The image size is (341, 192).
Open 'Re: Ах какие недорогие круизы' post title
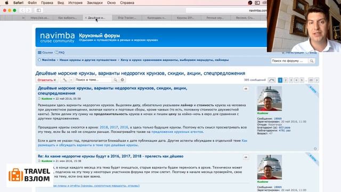tap(110, 156)
